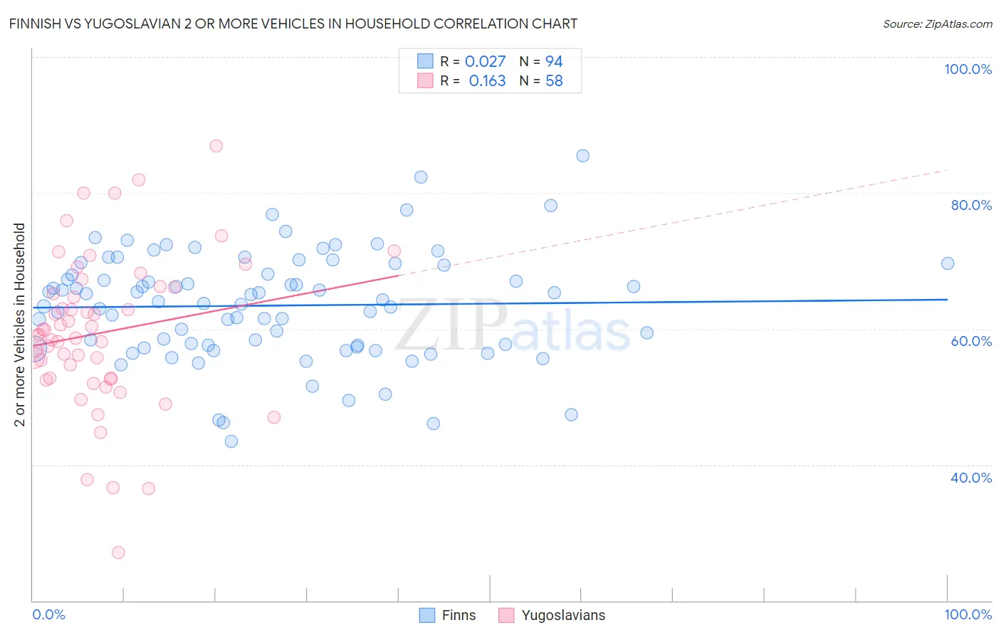Select the lowest pink data point near 27%
The image size is (1001, 635).
[118, 552]
